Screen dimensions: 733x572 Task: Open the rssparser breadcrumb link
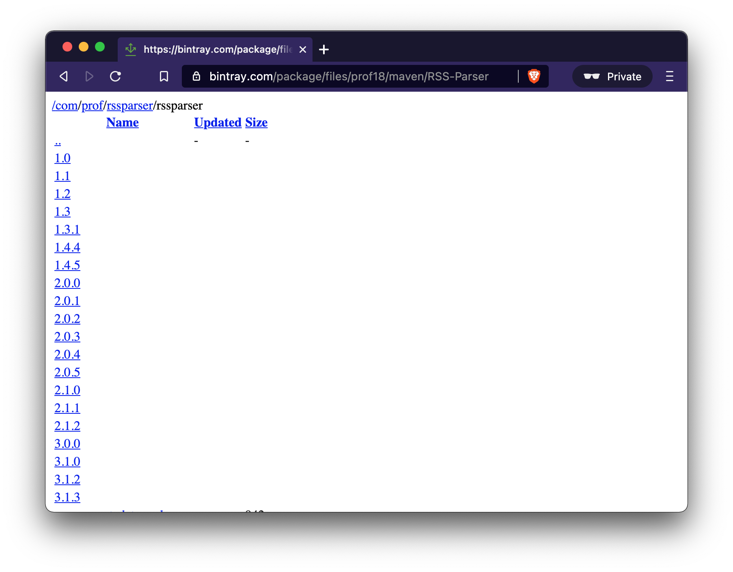point(129,105)
